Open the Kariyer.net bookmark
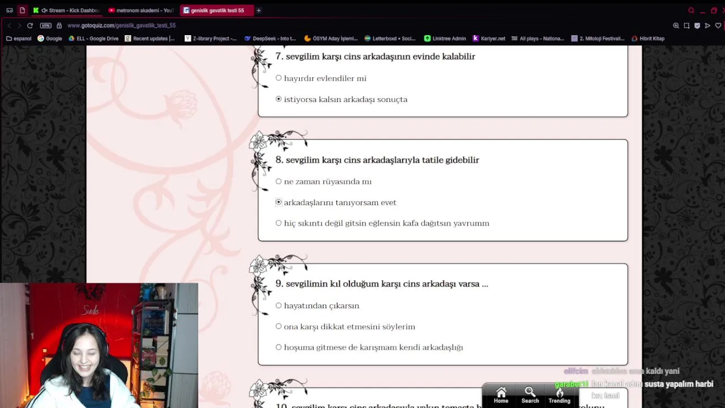 coord(488,39)
